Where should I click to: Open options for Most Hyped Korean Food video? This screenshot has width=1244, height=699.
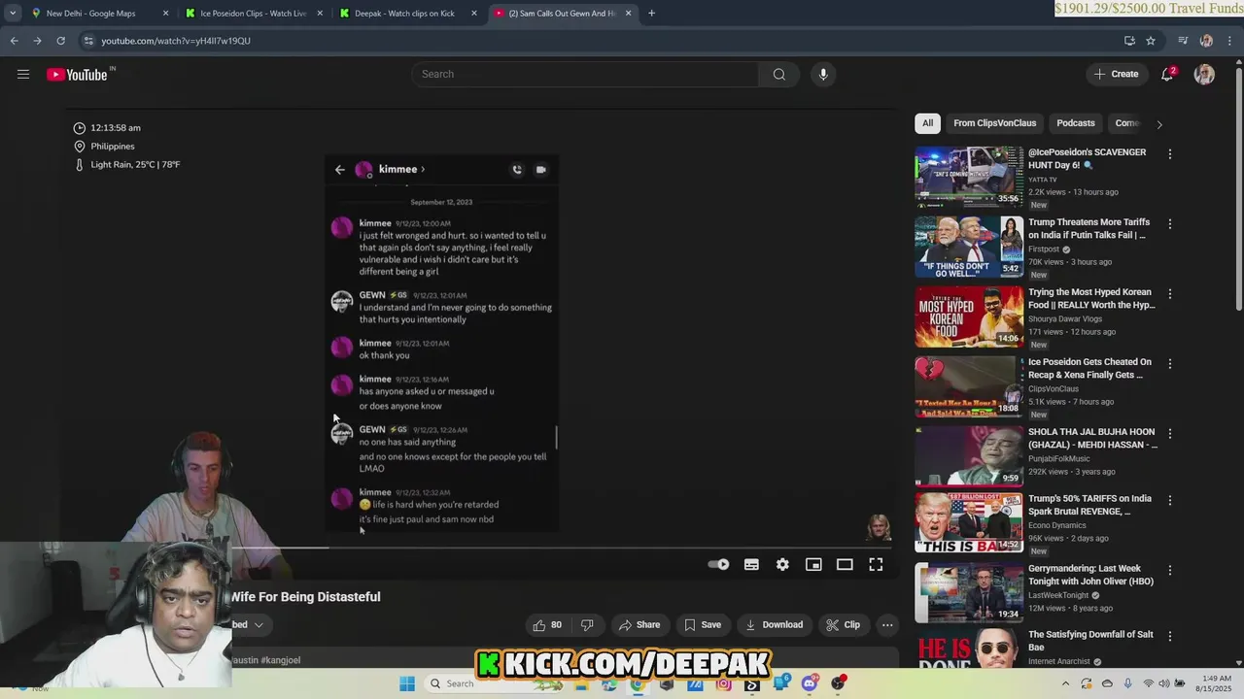1169,294
